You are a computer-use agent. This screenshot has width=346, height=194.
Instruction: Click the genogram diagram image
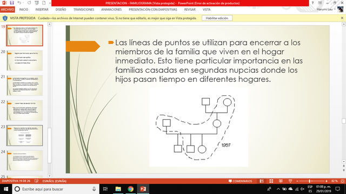coord(198,127)
